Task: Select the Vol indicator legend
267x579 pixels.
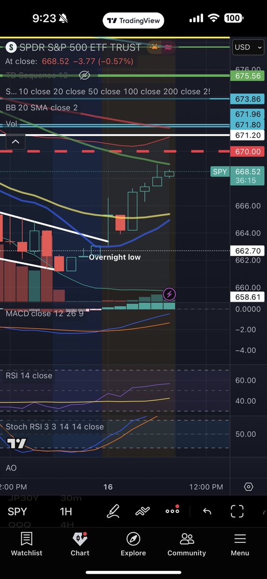Action: coord(11,124)
